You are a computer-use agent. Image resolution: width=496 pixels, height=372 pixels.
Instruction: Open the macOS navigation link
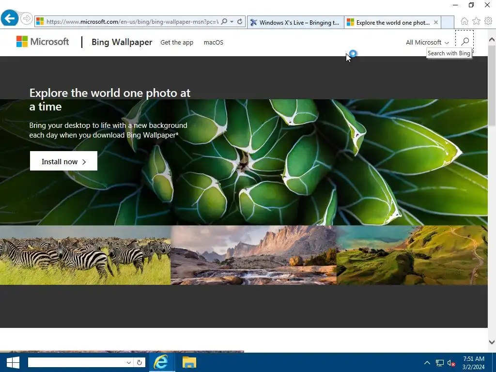[x=214, y=43]
